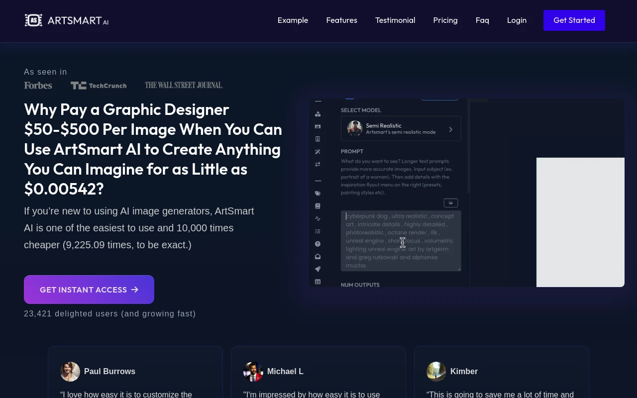637x398 pixels.
Task: Open the Pricing page from the navigation
Action: 445,20
